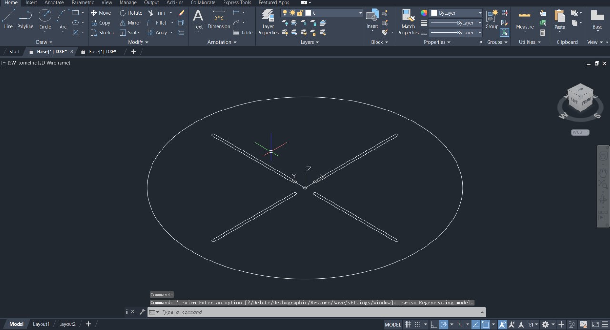Choose the Arc tool
Image resolution: width=610 pixels, height=330 pixels.
[x=63, y=19]
